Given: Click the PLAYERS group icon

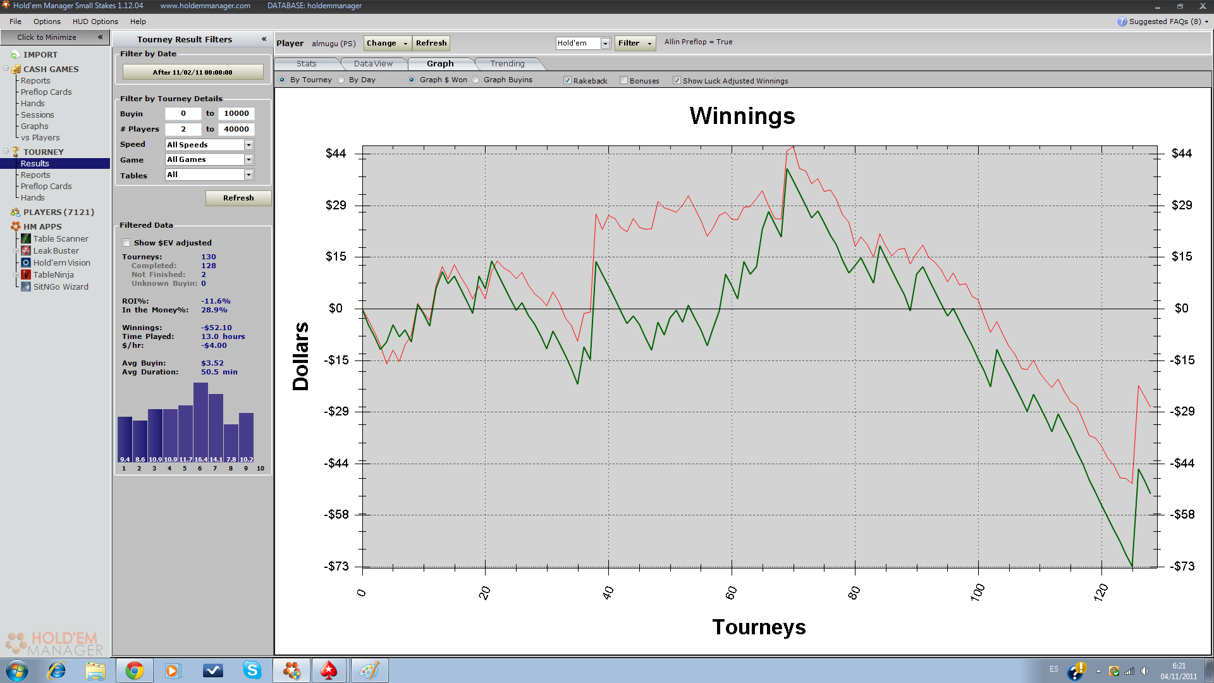Looking at the screenshot, I should click(16, 212).
